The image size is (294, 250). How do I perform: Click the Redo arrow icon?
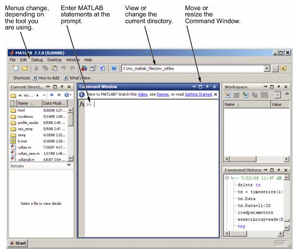(73, 69)
